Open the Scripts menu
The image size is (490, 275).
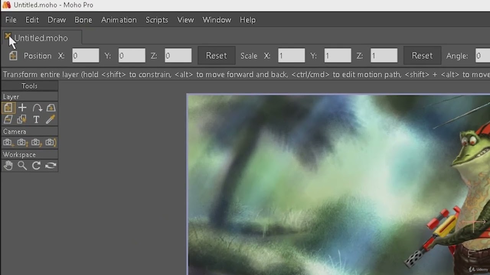pyautogui.click(x=157, y=20)
